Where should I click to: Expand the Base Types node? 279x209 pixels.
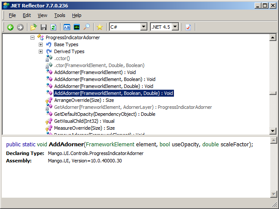pos(41,44)
